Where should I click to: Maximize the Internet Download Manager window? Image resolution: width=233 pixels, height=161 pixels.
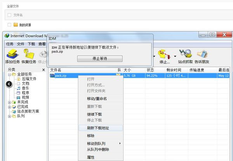pos(212,35)
